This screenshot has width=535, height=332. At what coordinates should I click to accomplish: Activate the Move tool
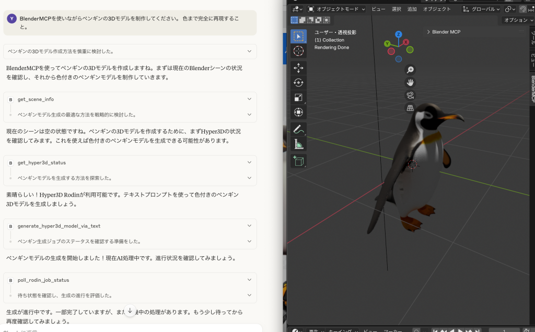coord(298,68)
